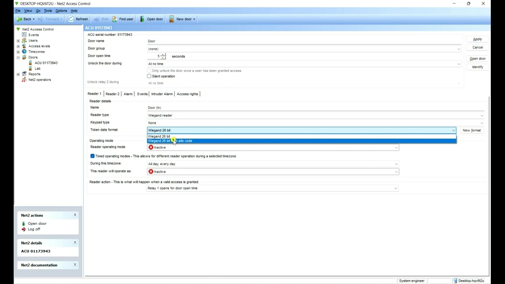The image size is (505, 284).
Task: Select the Net2 operators icon
Action: click(24, 79)
